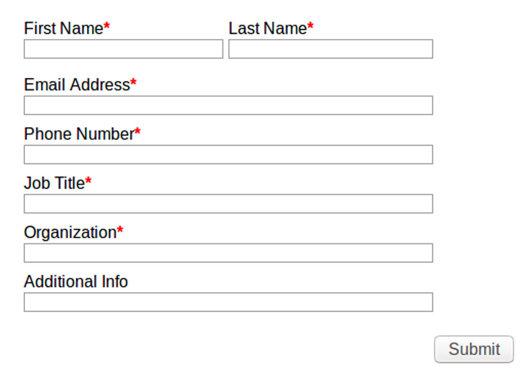The image size is (525, 374).
Task: Click the Last Name label text
Action: (x=268, y=28)
